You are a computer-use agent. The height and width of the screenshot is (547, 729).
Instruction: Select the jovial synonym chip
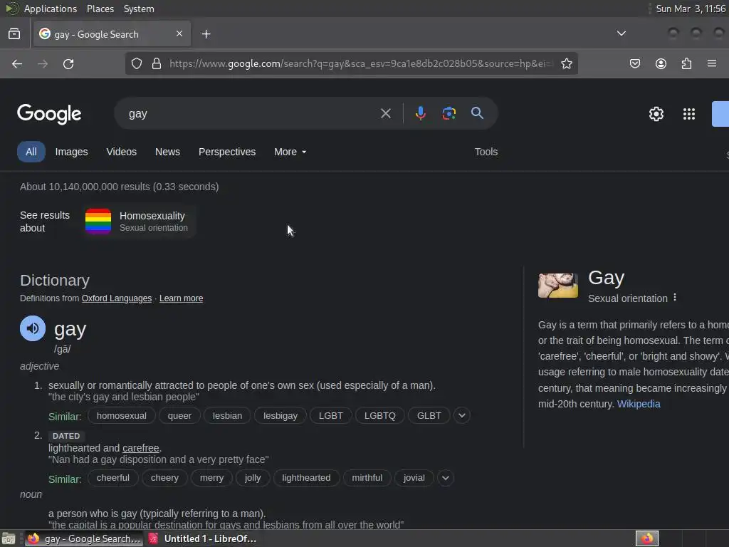click(414, 478)
